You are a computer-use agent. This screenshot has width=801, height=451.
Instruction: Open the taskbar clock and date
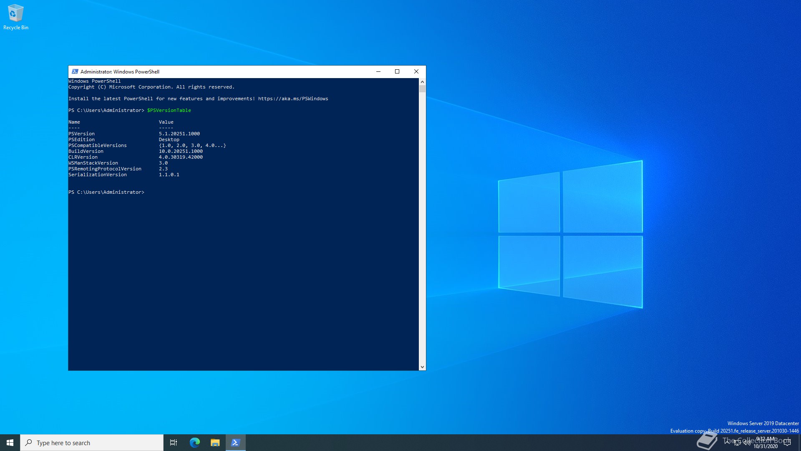(766, 443)
